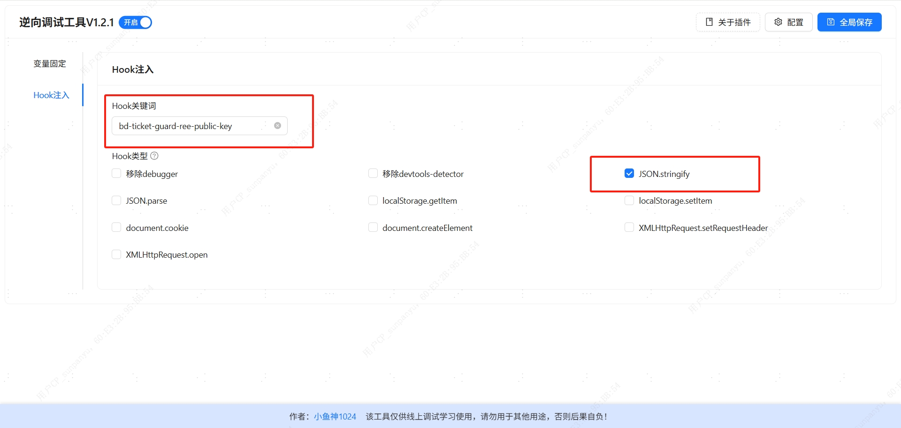Screen dimensions: 901x428
Task: Uncheck the JSON.stringify hook
Action: [629, 173]
